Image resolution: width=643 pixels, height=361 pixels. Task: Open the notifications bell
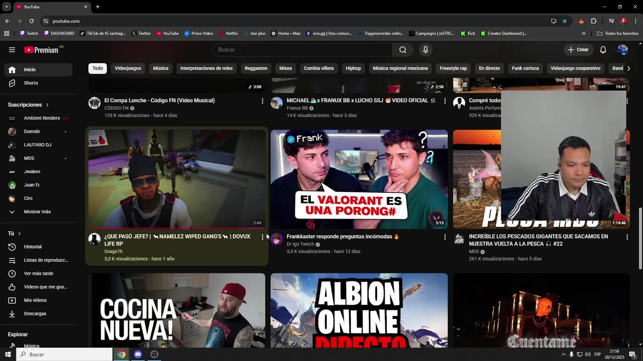click(x=603, y=50)
